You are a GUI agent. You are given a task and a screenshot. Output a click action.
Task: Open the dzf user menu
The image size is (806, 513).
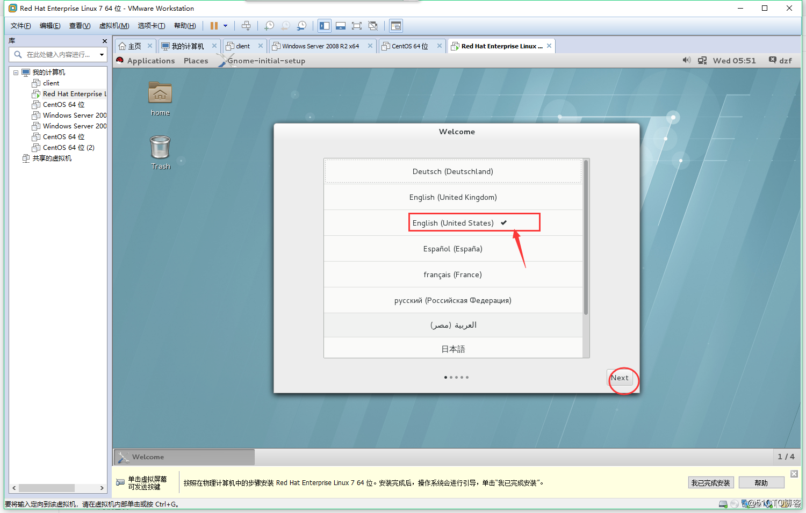click(781, 61)
